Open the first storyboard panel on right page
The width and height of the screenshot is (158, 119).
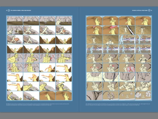tap(94, 21)
